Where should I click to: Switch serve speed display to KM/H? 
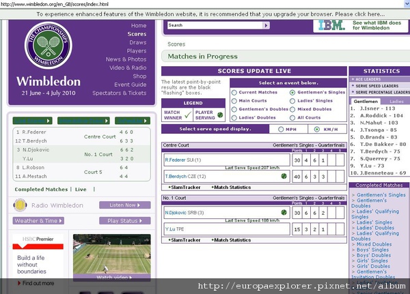[x=316, y=129]
